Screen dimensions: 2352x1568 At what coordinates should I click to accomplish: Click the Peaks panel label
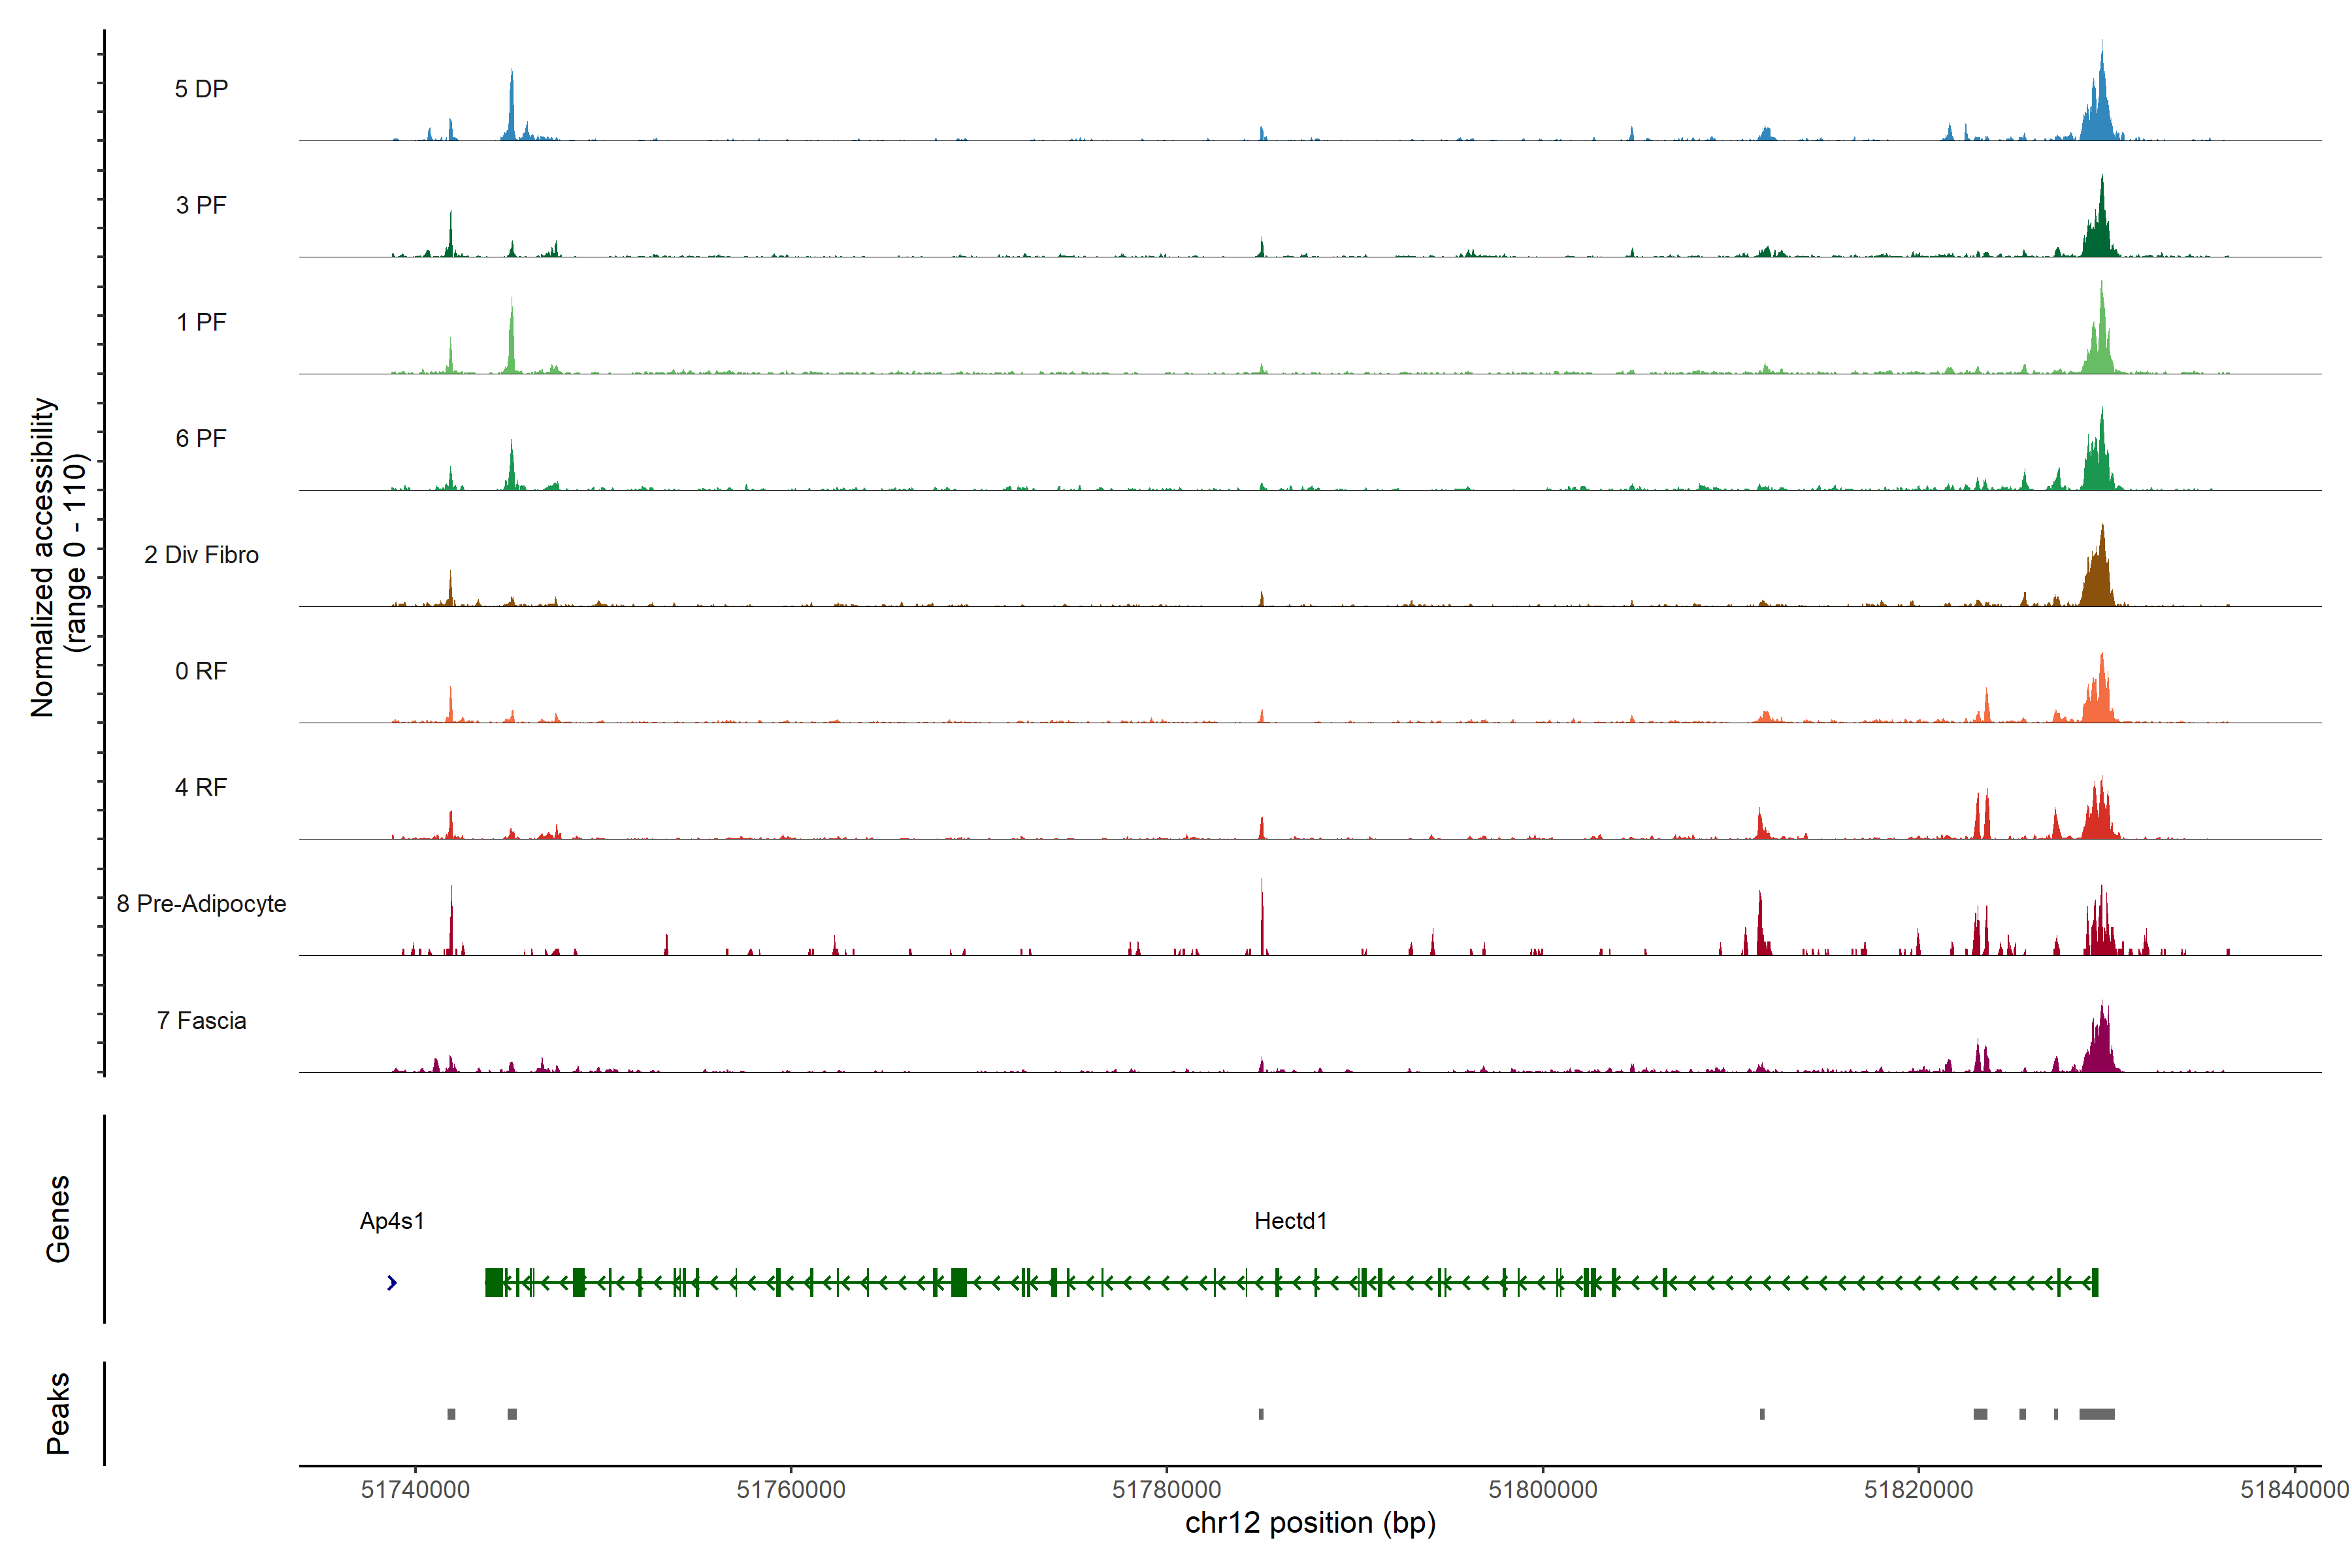(58, 1413)
